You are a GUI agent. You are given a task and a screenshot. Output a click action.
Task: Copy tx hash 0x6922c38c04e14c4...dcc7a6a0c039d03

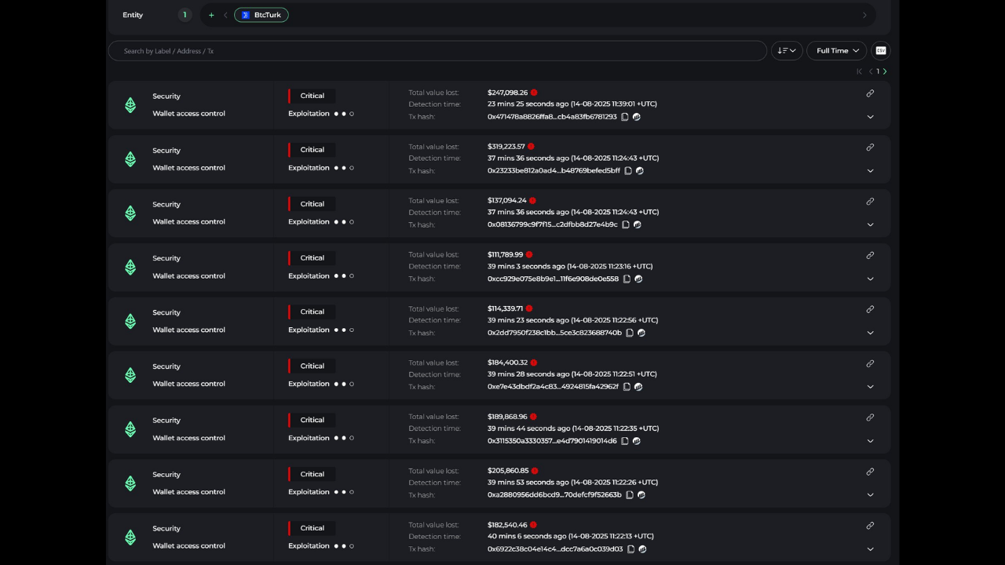pyautogui.click(x=630, y=549)
